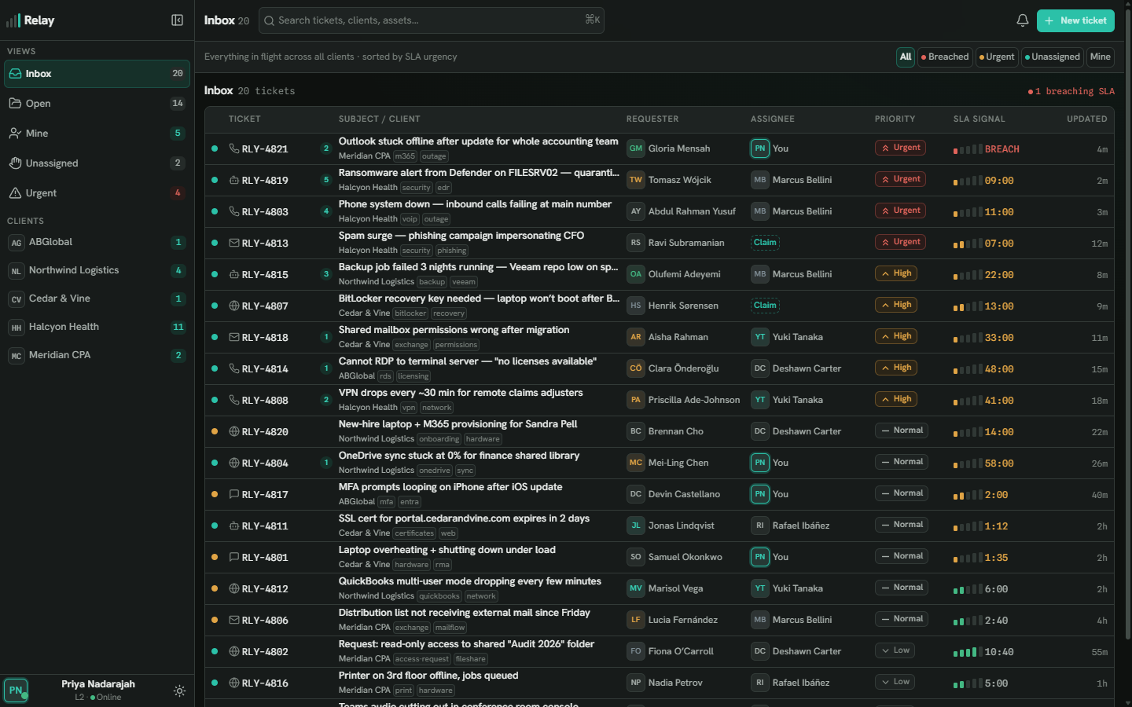The height and width of the screenshot is (707, 1132).
Task: Show all tickets with the All filter
Action: (906, 57)
